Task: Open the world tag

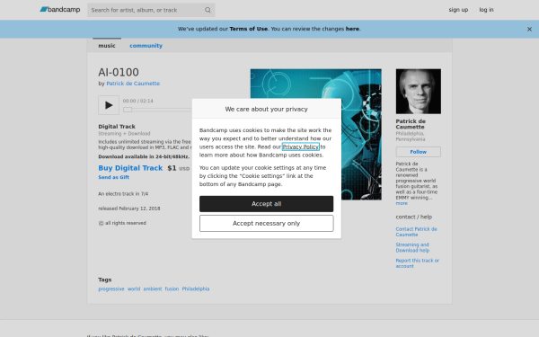Action: point(134,288)
